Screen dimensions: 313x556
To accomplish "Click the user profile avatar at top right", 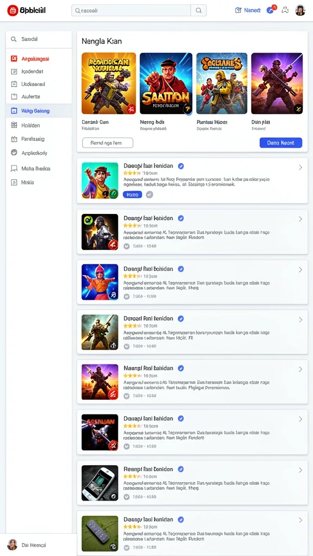I will pos(300,10).
